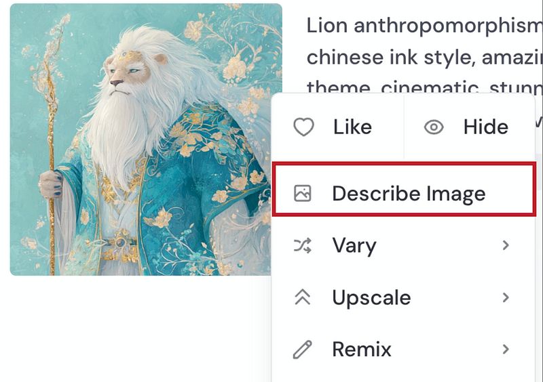Screen dimensions: 543x382
Task: Open the Vary submenu
Action: (403, 245)
